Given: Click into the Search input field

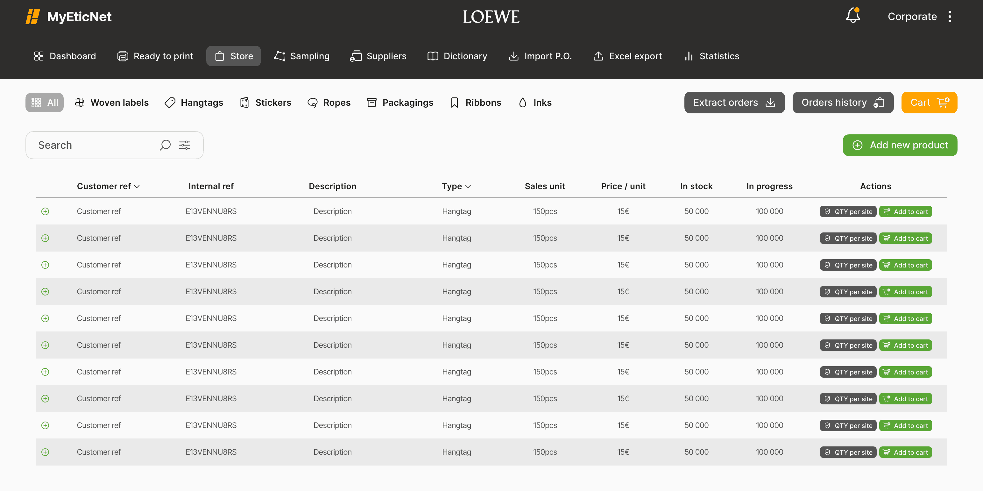Looking at the screenshot, I should [x=95, y=145].
